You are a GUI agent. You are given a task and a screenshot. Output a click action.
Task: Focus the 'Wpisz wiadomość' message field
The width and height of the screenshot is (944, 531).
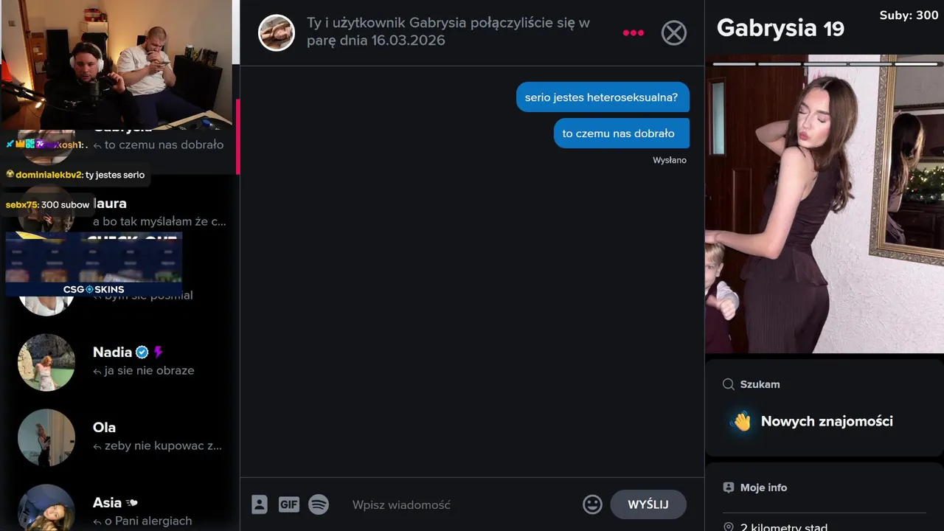[x=461, y=504]
